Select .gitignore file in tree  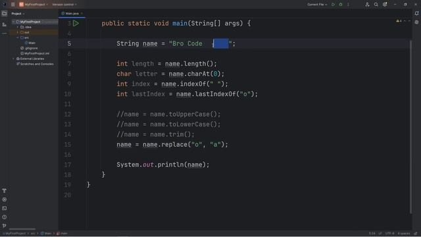click(29, 48)
